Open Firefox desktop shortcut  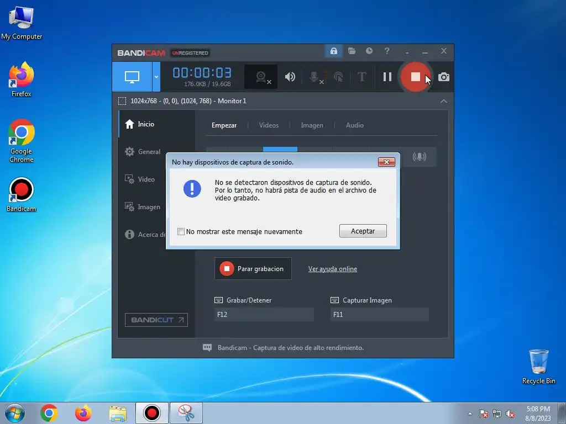pos(22,79)
